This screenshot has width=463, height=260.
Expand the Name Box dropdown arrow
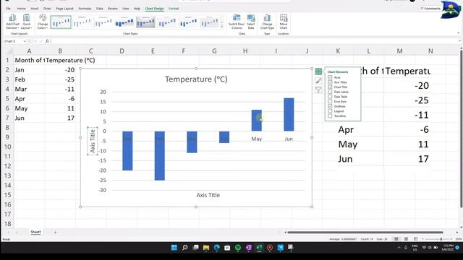[x=25, y=41]
